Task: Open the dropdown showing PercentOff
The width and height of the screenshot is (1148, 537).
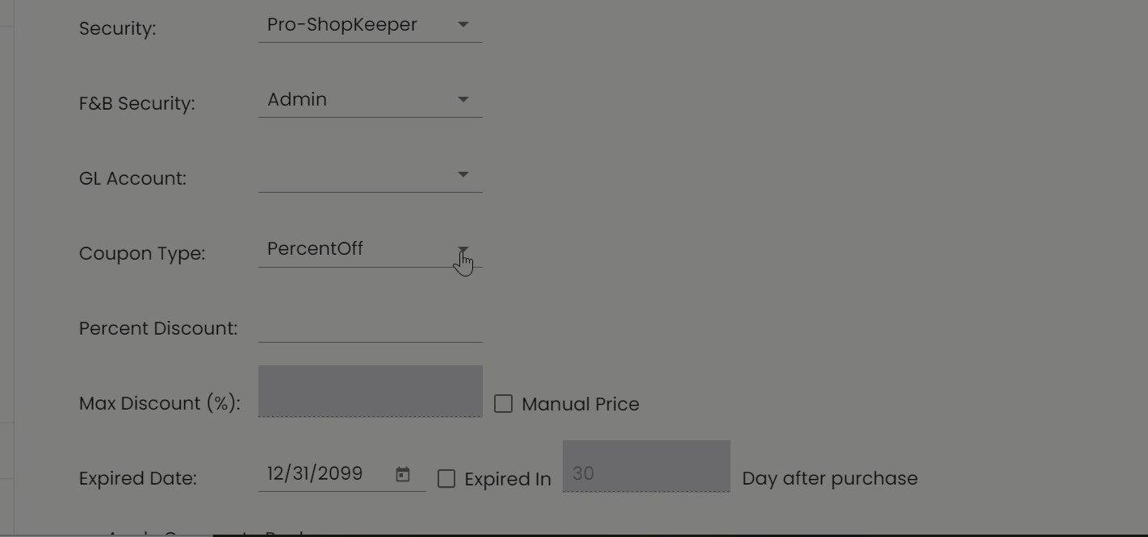Action: pos(371,249)
